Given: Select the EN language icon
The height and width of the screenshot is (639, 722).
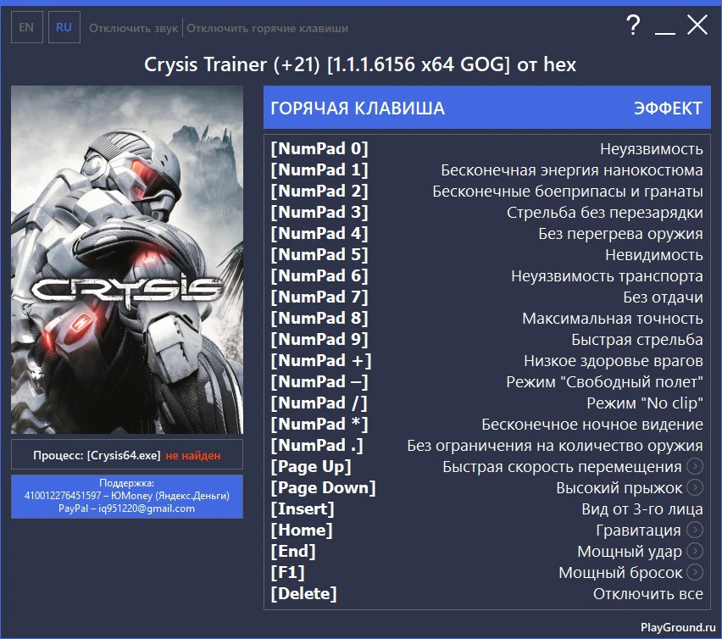Looking at the screenshot, I should pyautogui.click(x=26, y=27).
